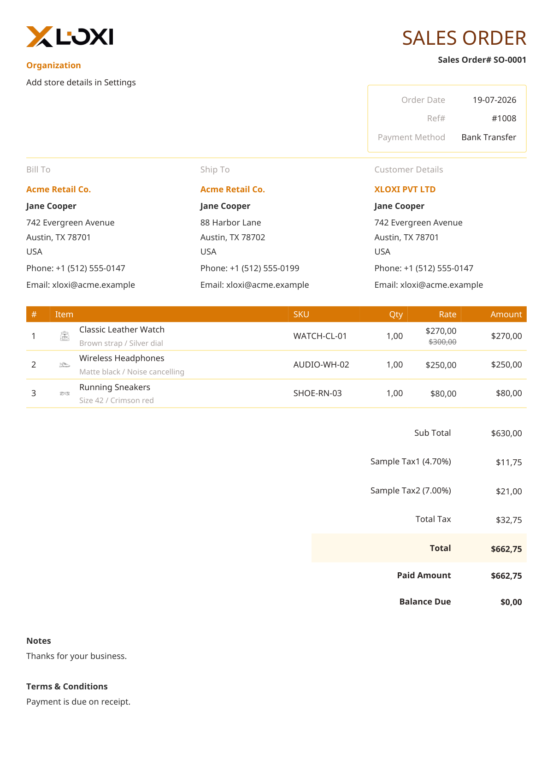Screen dimensions: 553x783
Task: Click the Terms & Conditions heading
Action: (67, 687)
